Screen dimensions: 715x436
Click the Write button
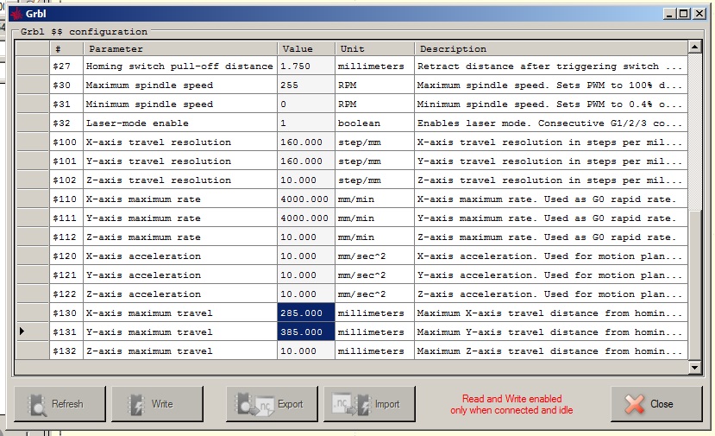click(x=157, y=403)
